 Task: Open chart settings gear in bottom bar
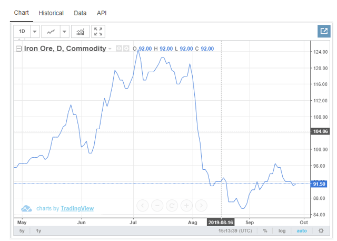pos(321,231)
